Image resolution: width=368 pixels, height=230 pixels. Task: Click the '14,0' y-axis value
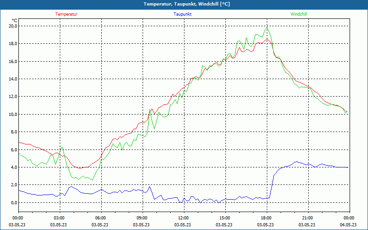13,79
